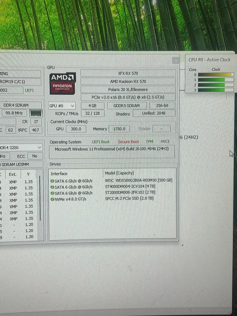Open the GPU #0 selector dropdown
This screenshot has height=316, width=237.
point(62,106)
